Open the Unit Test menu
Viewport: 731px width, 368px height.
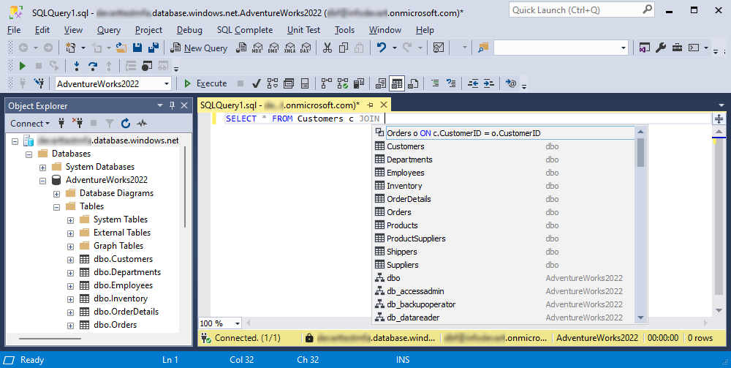tap(303, 30)
